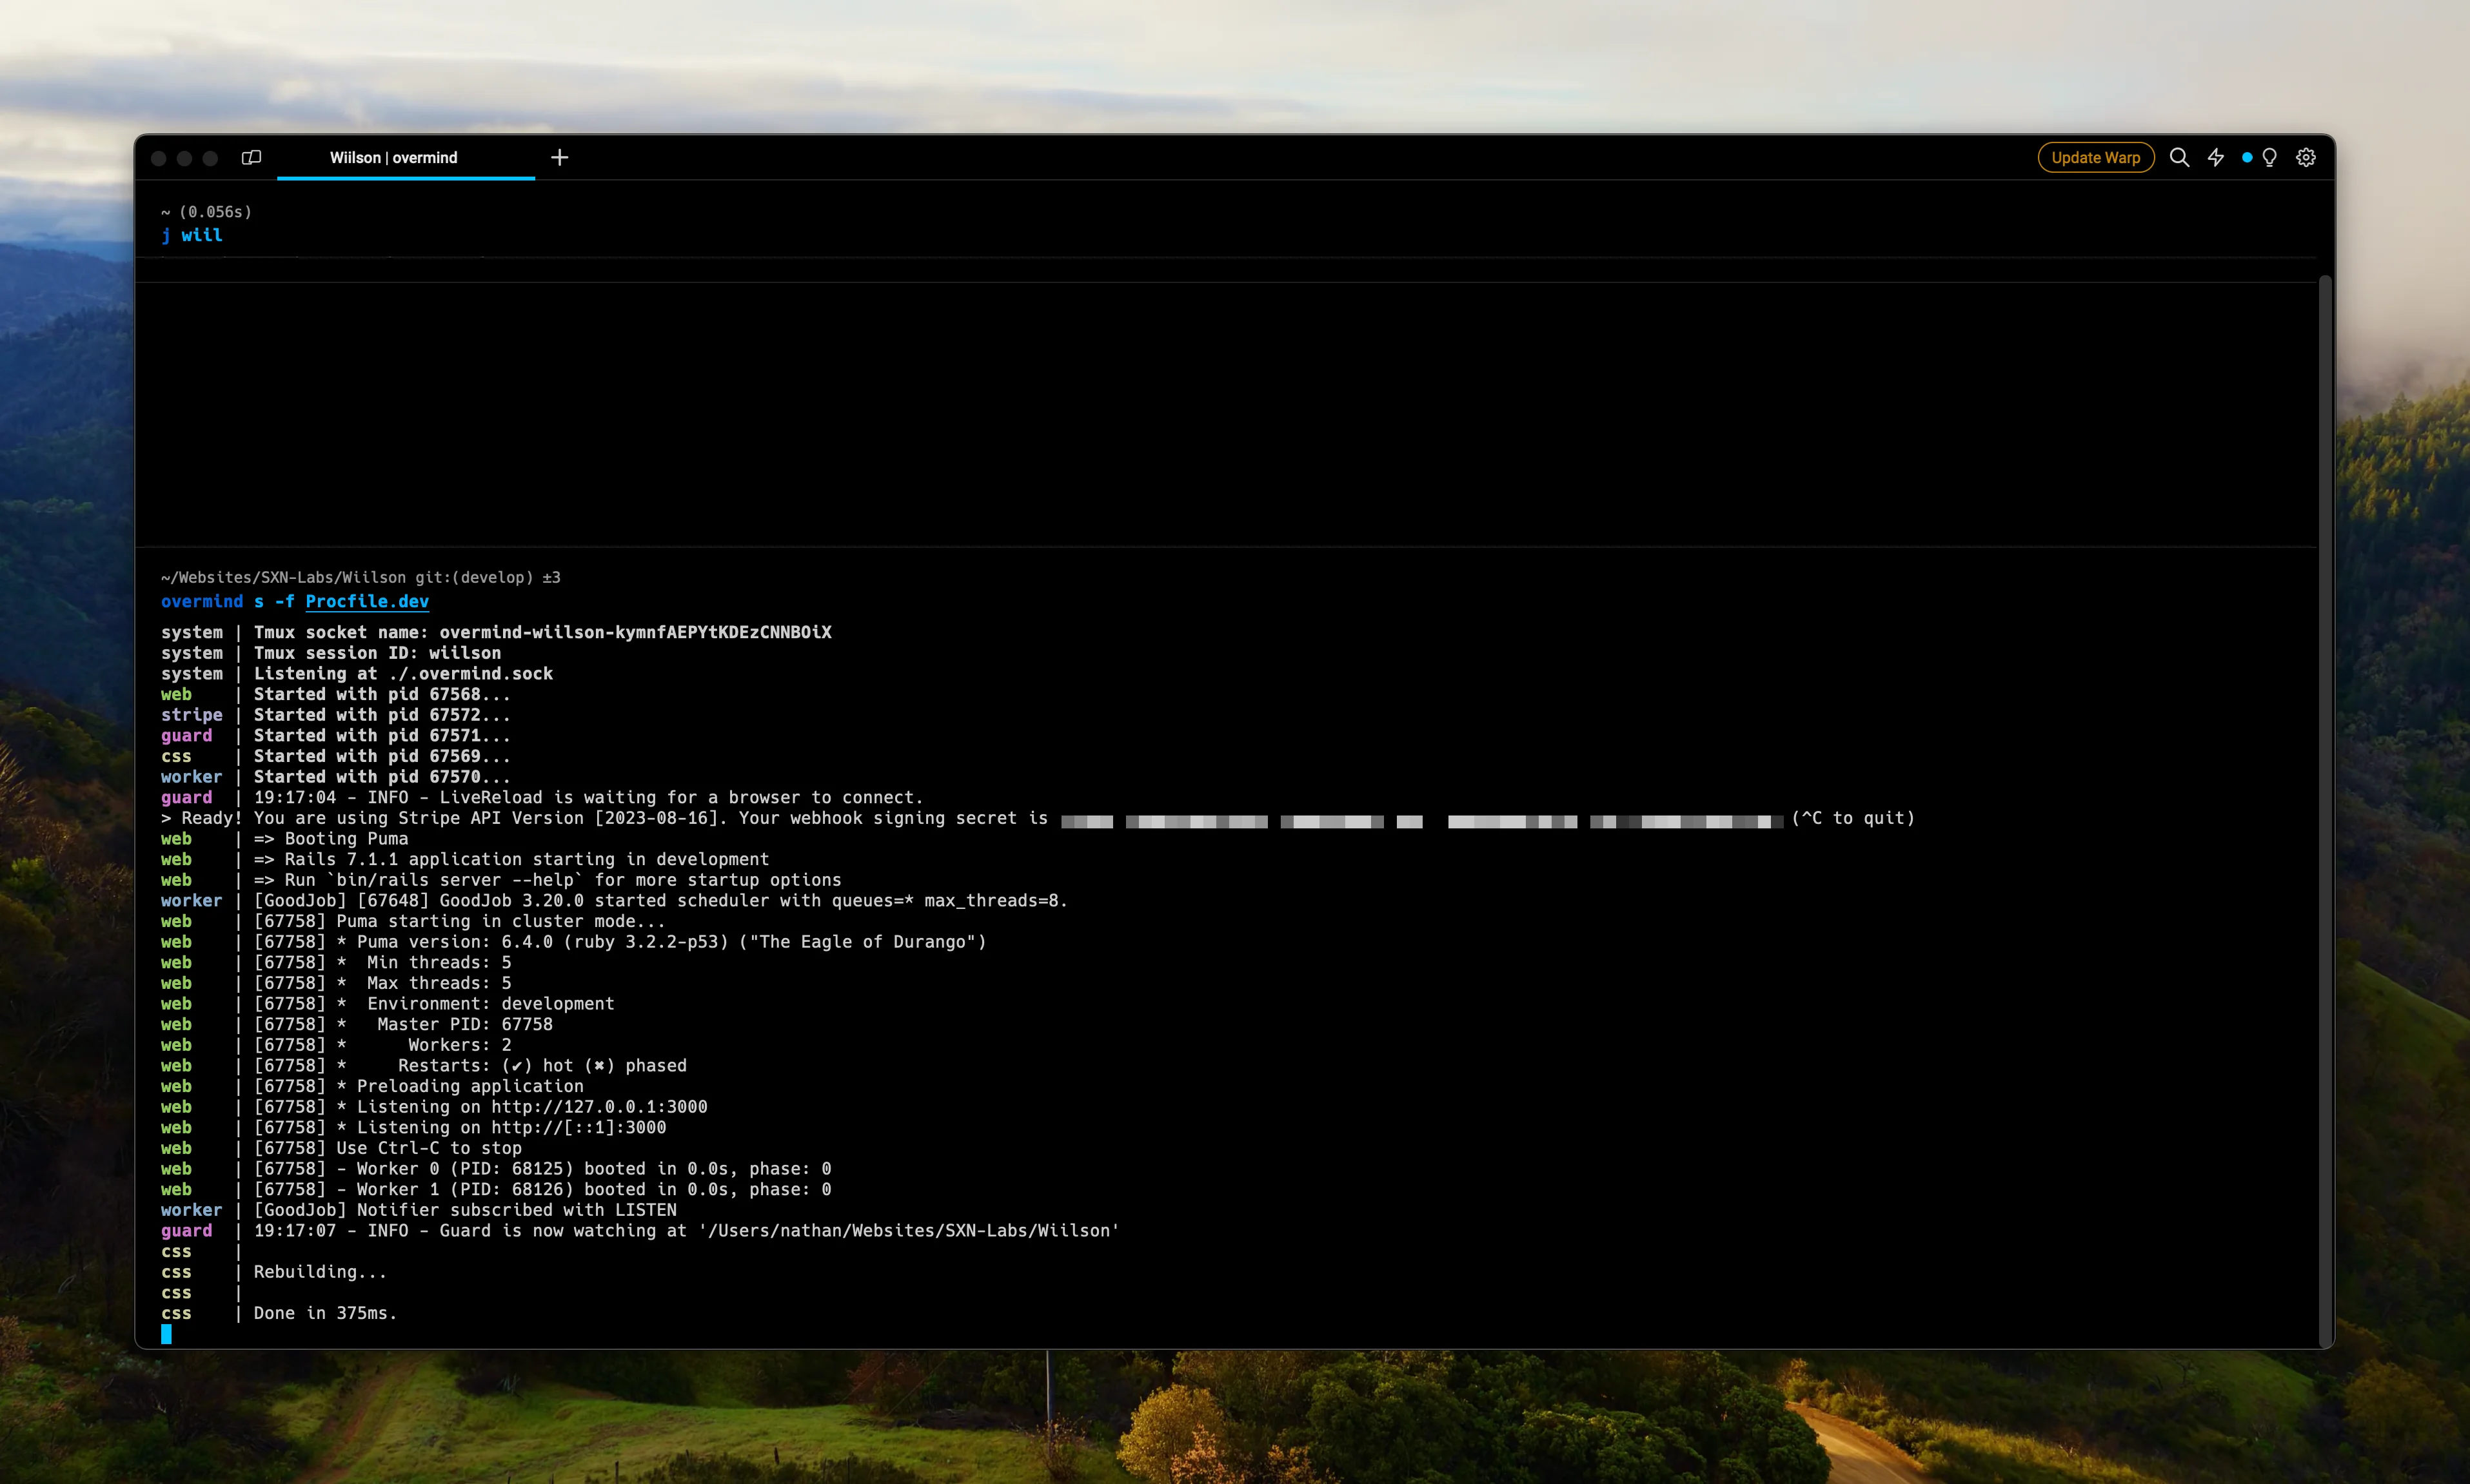2470x1484 pixels.
Task: Click 'The Eagle of Durango' version line
Action: click(620, 942)
